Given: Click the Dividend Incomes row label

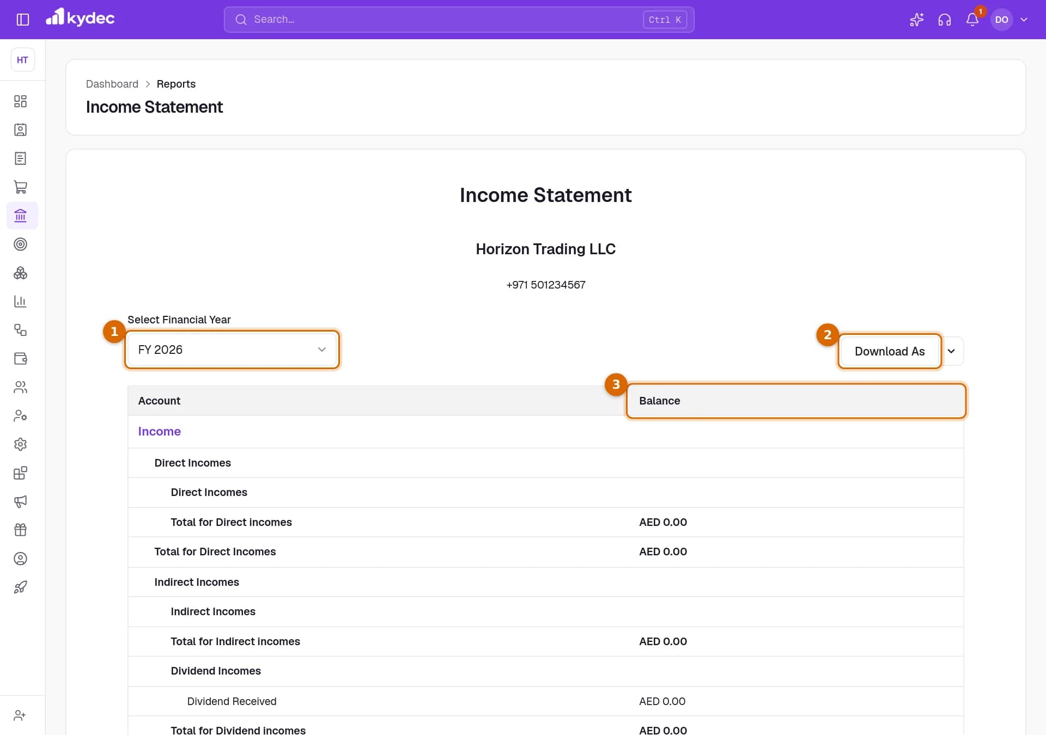Looking at the screenshot, I should click(216, 671).
